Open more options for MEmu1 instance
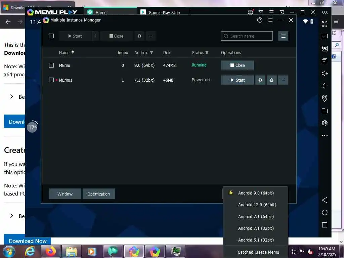The image size is (344, 258). tap(283, 80)
